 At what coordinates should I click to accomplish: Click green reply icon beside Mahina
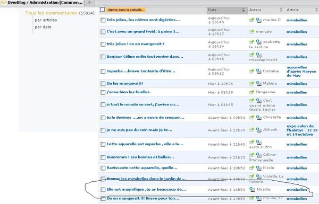tap(251, 83)
